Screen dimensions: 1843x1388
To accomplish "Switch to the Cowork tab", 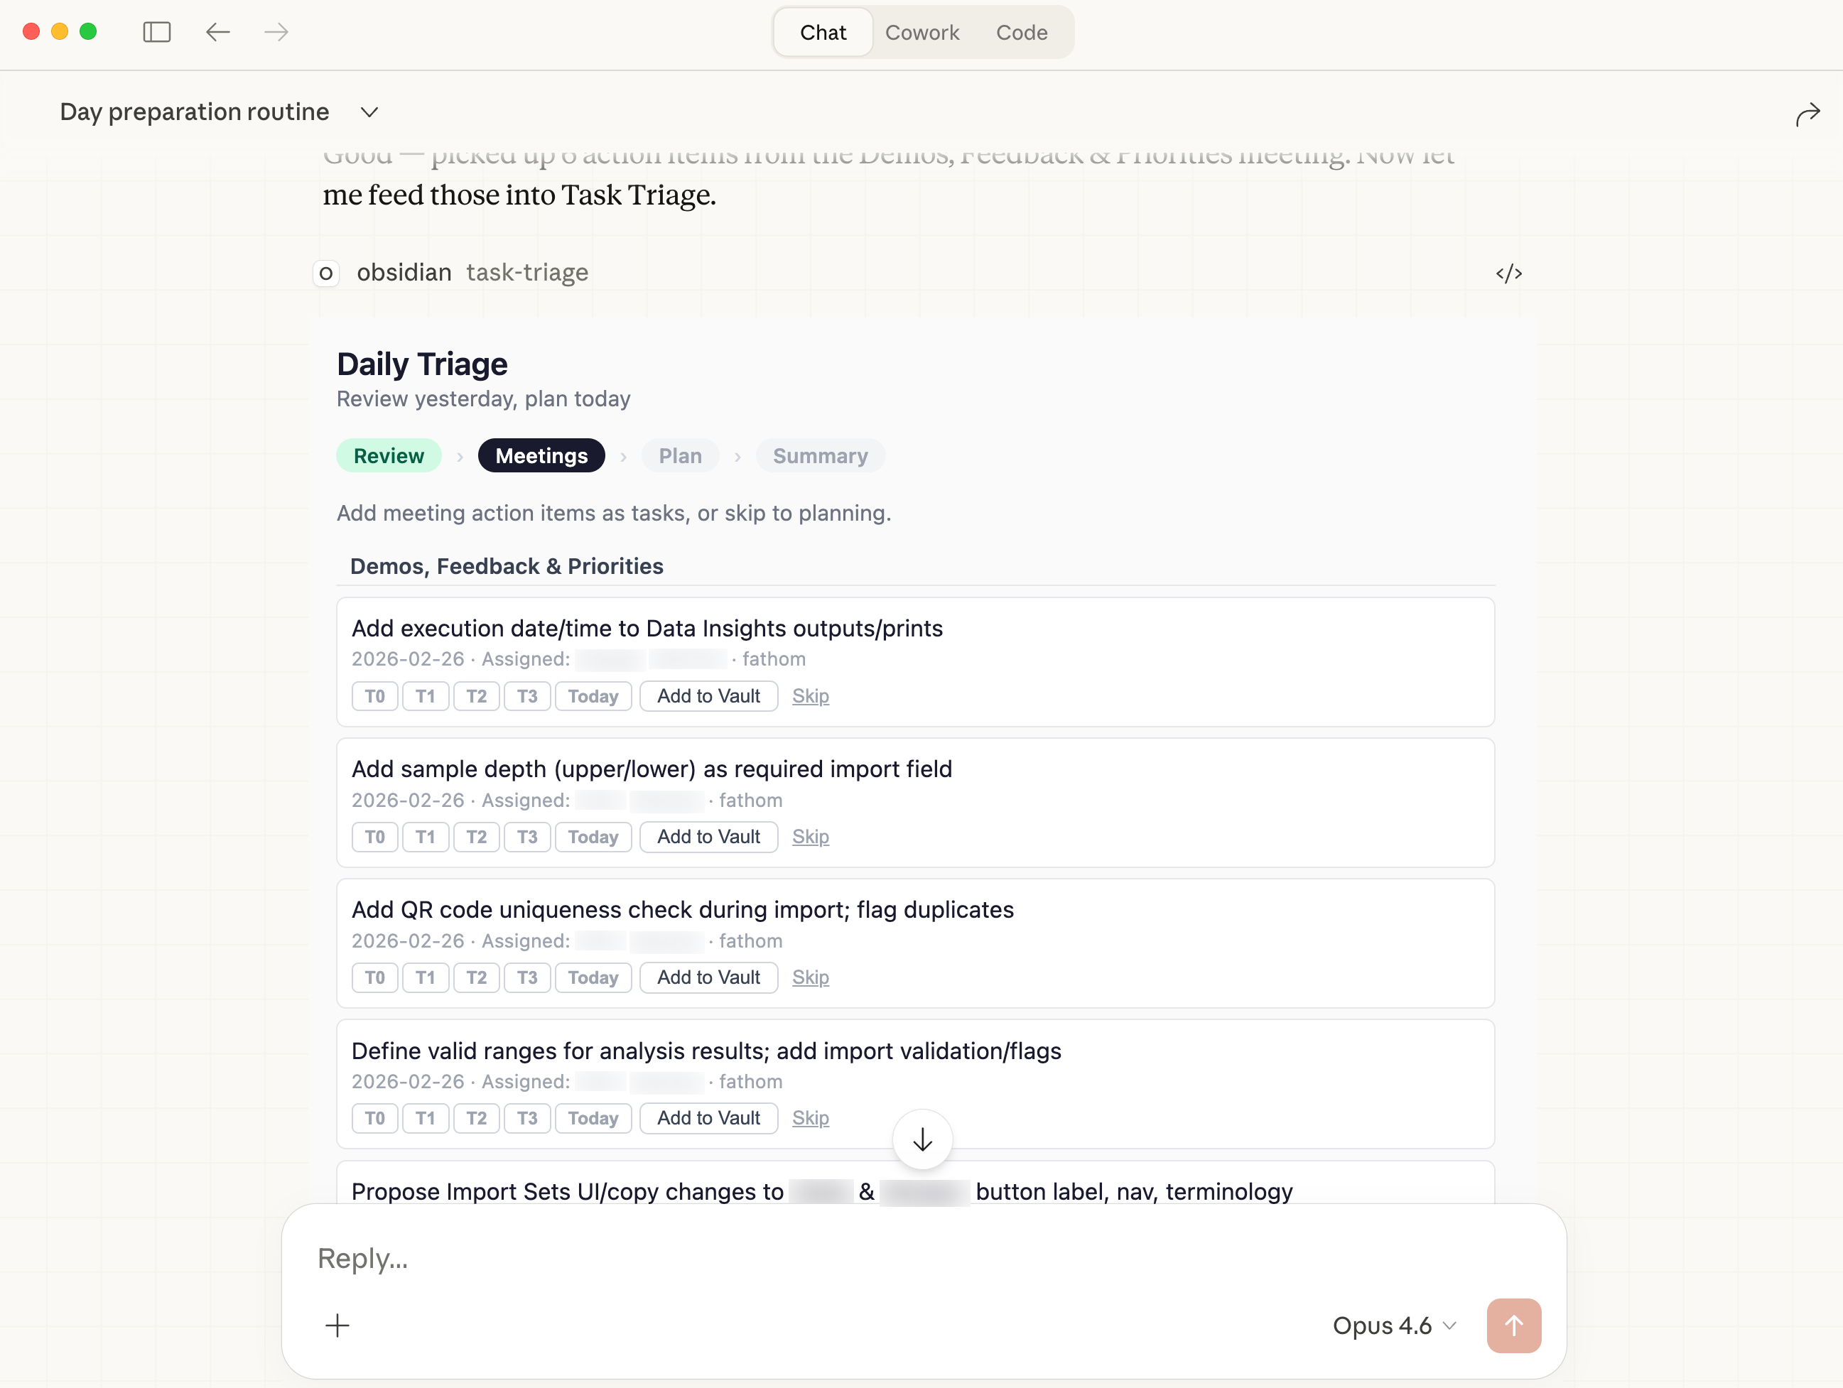I will pyautogui.click(x=921, y=33).
